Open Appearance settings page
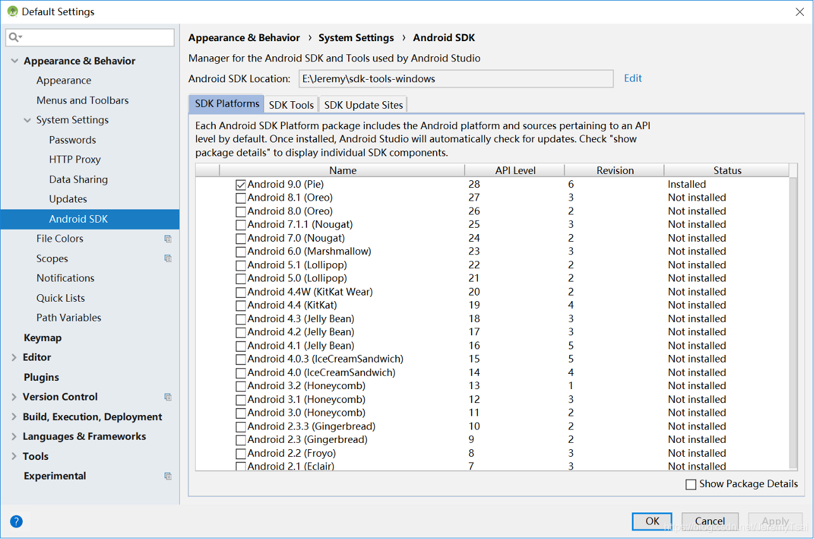 (x=64, y=80)
